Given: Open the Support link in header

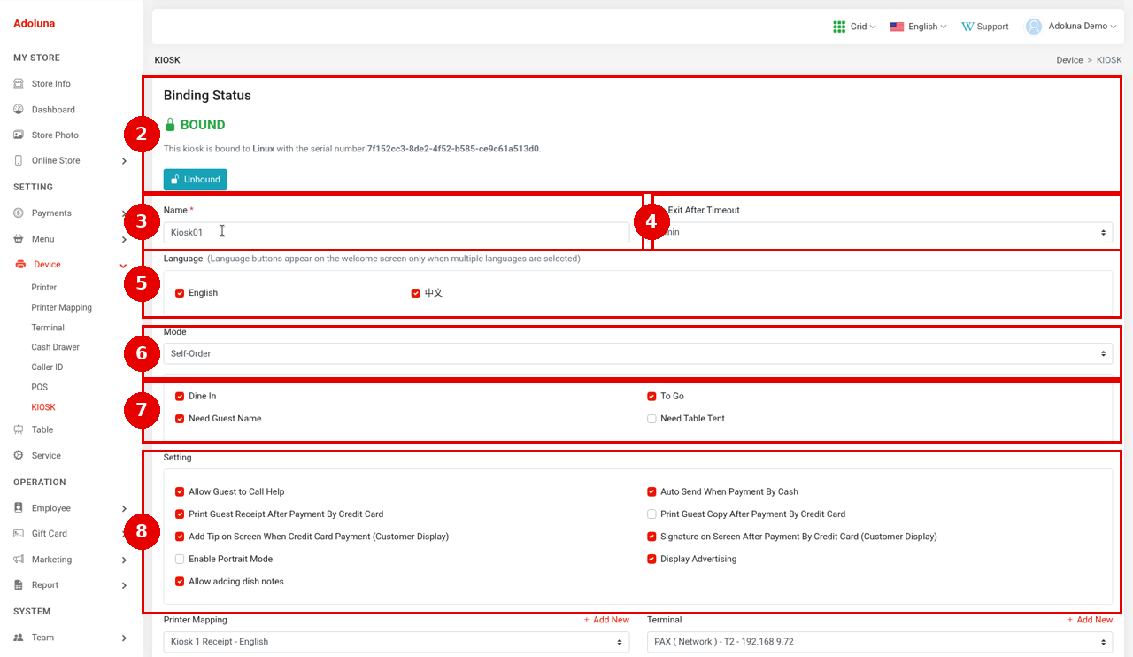Looking at the screenshot, I should pos(985,27).
